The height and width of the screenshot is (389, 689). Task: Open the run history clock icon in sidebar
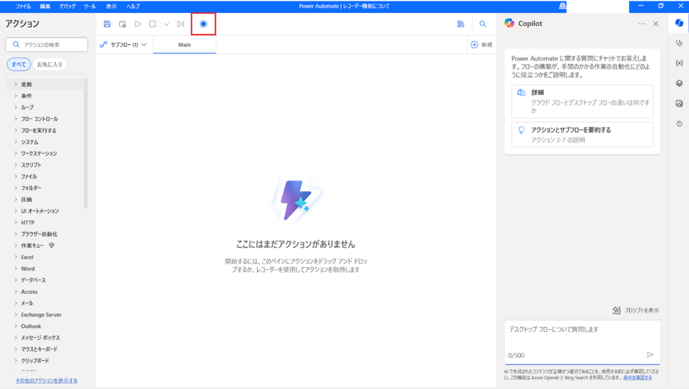(x=679, y=124)
